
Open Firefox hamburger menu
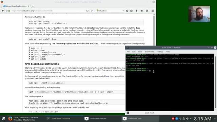pos(153,11)
